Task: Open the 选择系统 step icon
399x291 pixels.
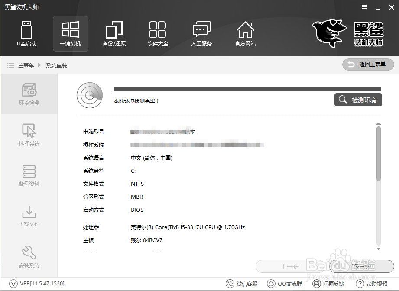Action: 29,134
